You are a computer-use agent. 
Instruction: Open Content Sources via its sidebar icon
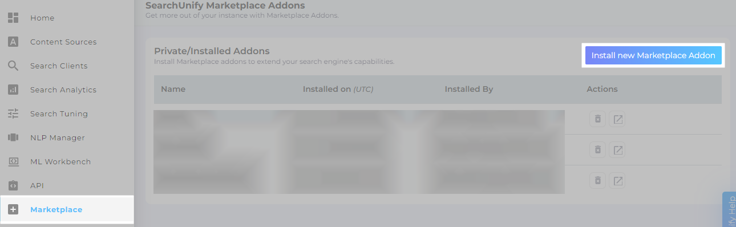(13, 42)
